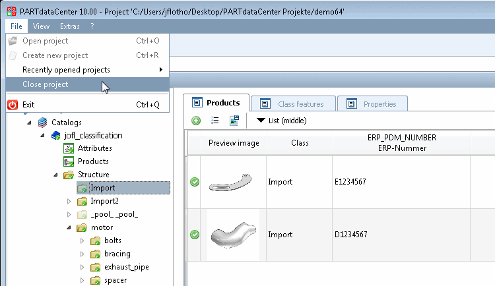This screenshot has height=286, width=495.
Task: Click the jofl_classification catalog icon
Action: [x=55, y=136]
